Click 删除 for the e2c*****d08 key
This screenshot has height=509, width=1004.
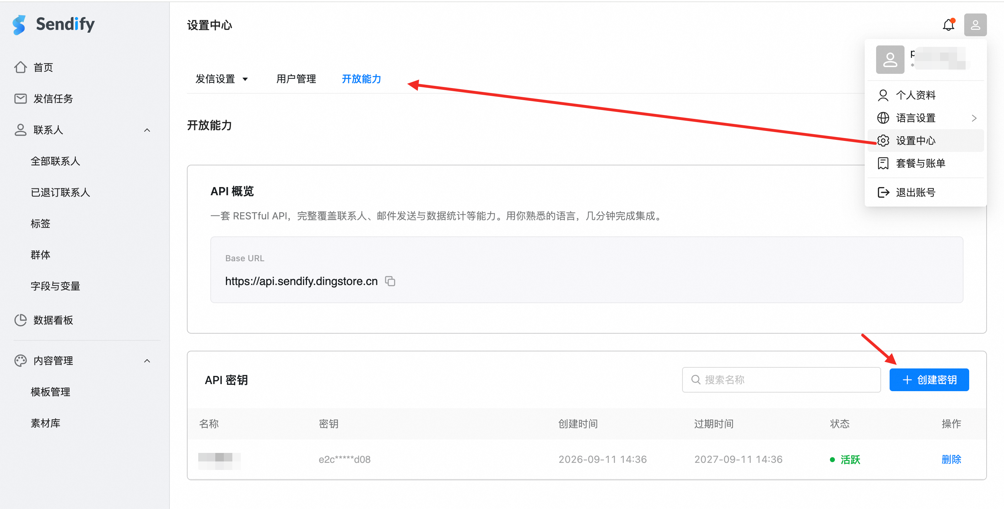coord(951,459)
